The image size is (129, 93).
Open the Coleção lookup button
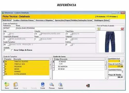click(x=40, y=34)
